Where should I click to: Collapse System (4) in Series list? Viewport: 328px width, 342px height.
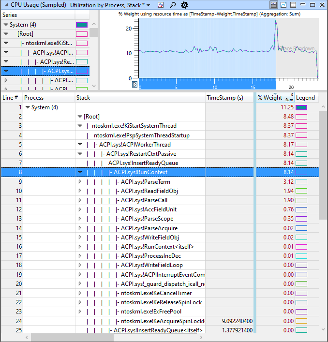pyautogui.click(x=6, y=25)
